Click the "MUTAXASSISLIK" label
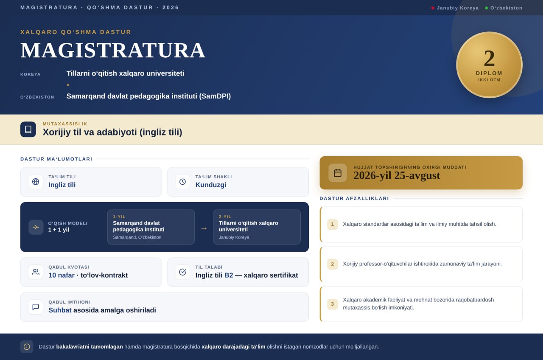Image resolution: width=543 pixels, height=360 pixels. [x=65, y=124]
